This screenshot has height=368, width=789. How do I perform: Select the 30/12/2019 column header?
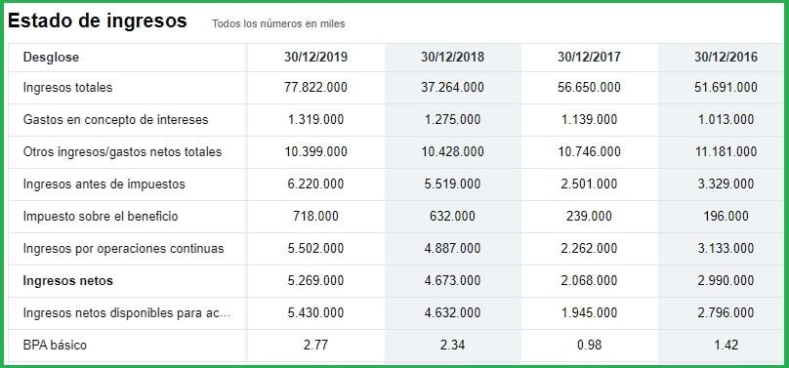(x=315, y=58)
